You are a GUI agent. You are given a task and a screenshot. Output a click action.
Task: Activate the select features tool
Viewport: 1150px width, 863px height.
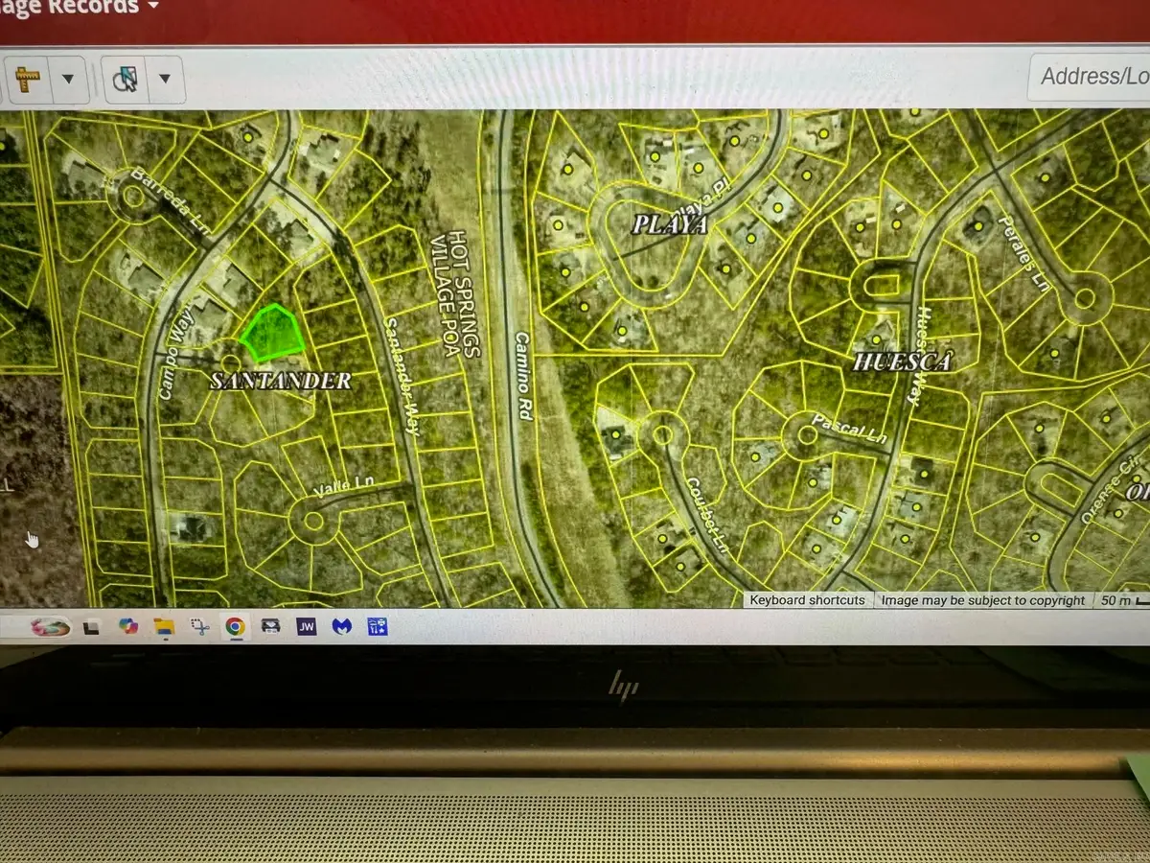point(125,80)
